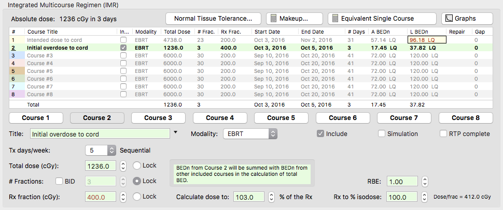Open the Makeup calculator button
503x210 pixels.
click(x=294, y=19)
